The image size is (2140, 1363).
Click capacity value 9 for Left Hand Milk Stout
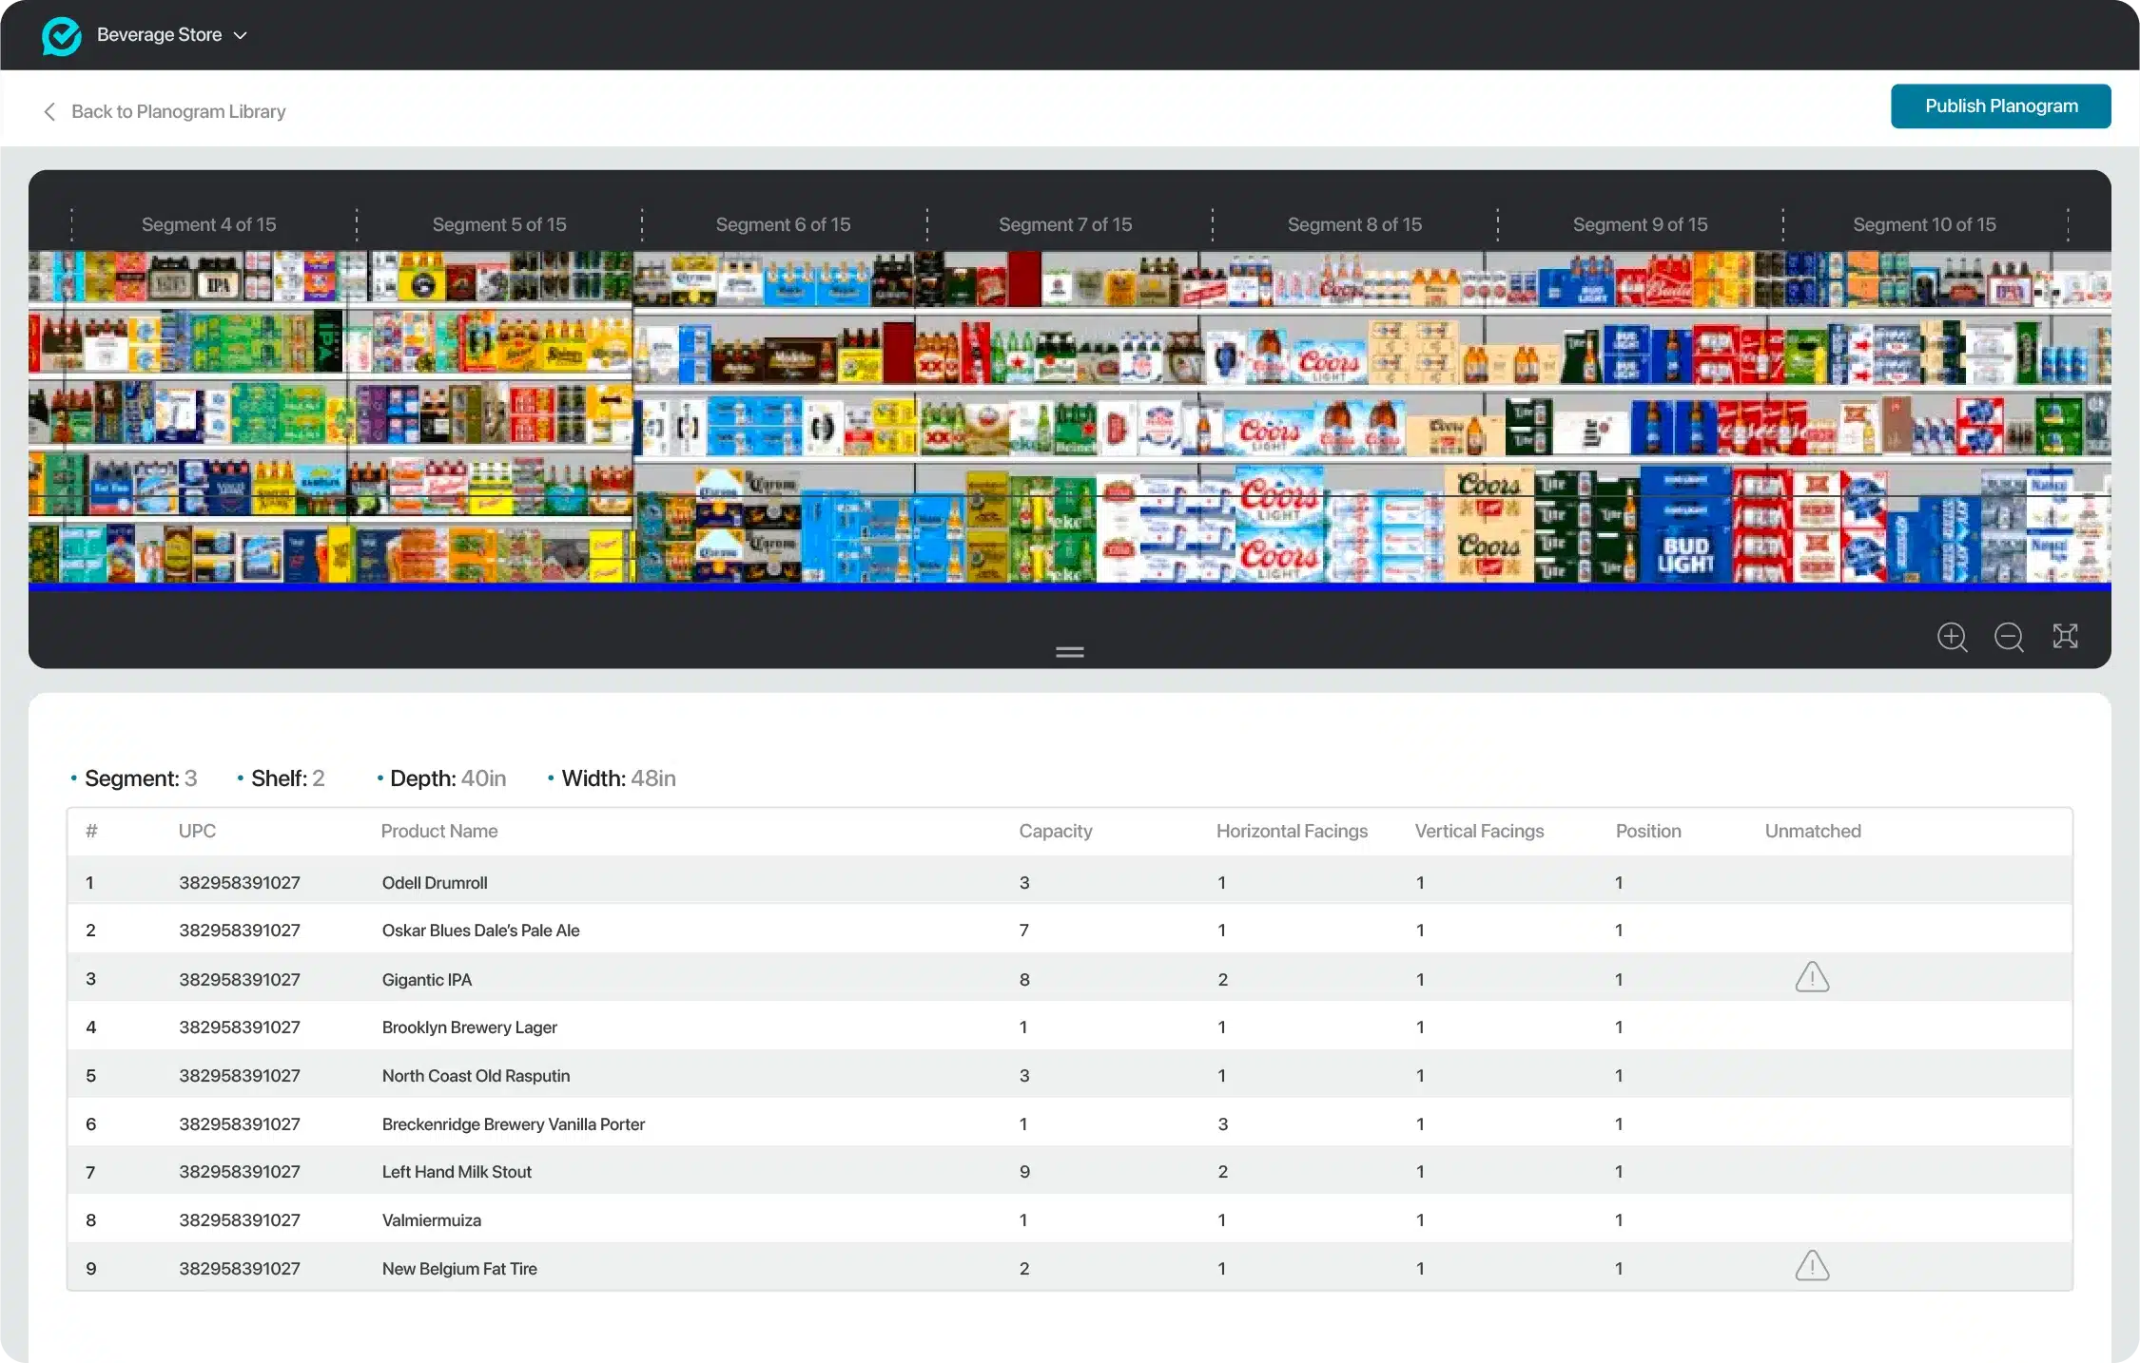click(x=1024, y=1172)
